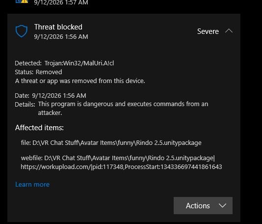The height and width of the screenshot is (224, 262).
Task: Click the Date: 9/12/2026 1:56 AM line
Action: (51, 95)
